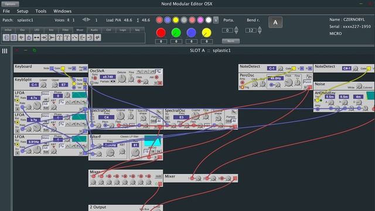This screenshot has width=375, height=211.
Task: Click the C4 Freq display on first SpectralOsc
Action: click(x=106, y=117)
